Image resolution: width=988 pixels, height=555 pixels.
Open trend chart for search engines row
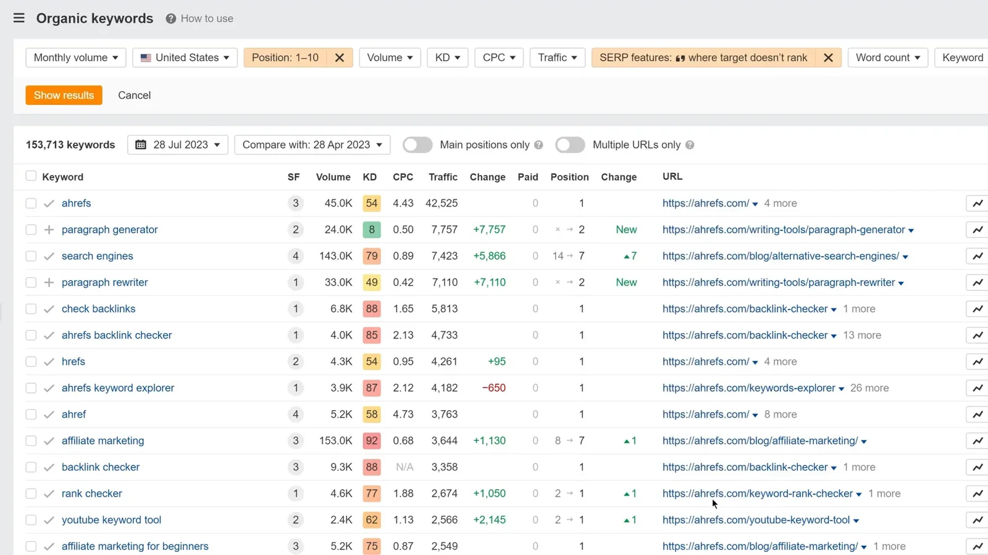978,256
